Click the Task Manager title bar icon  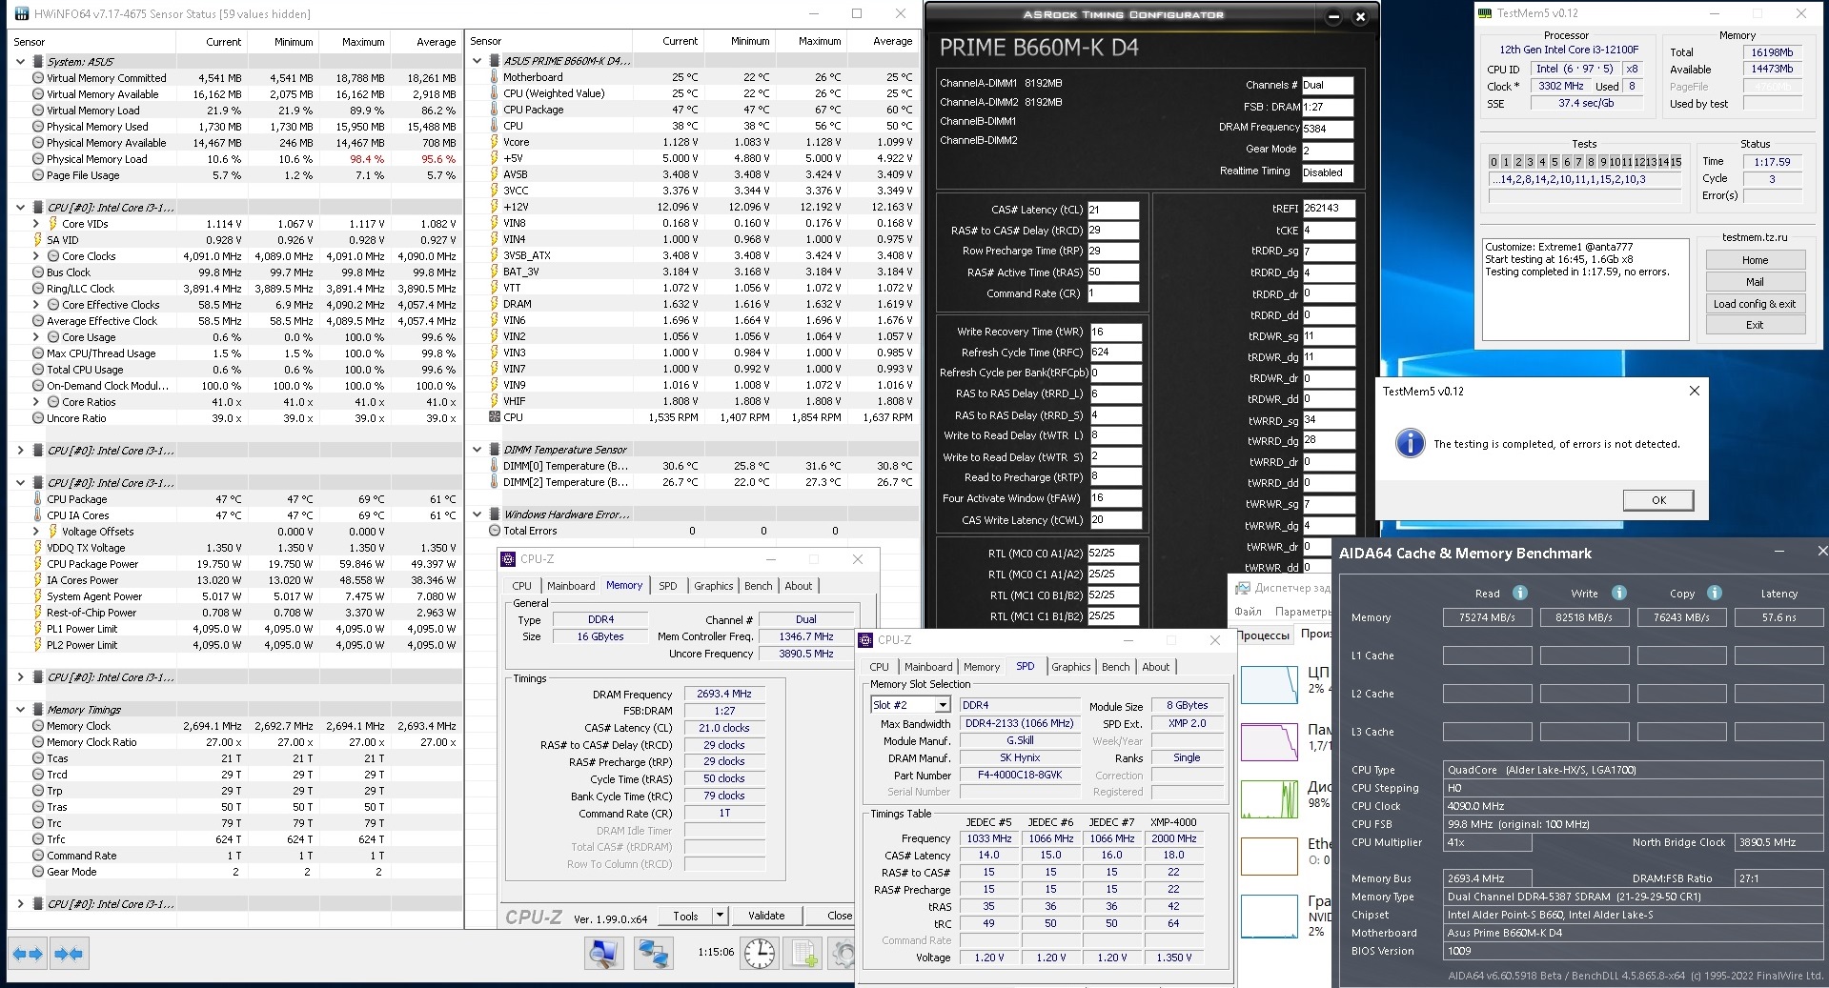click(x=1243, y=588)
